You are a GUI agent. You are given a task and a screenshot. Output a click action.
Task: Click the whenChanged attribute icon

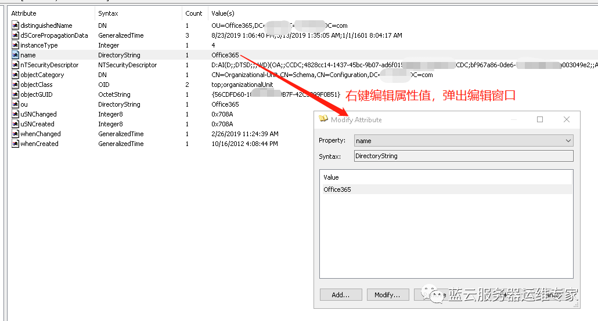click(15, 134)
